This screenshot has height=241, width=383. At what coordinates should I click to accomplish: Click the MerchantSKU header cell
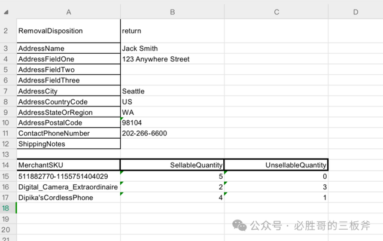point(69,165)
